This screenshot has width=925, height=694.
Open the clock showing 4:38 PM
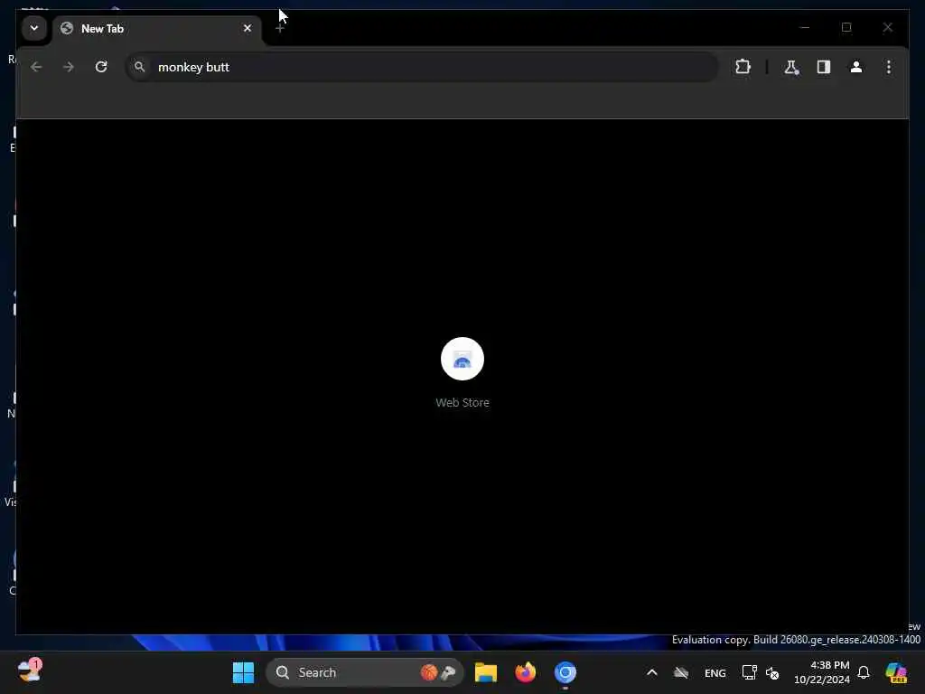(x=822, y=672)
